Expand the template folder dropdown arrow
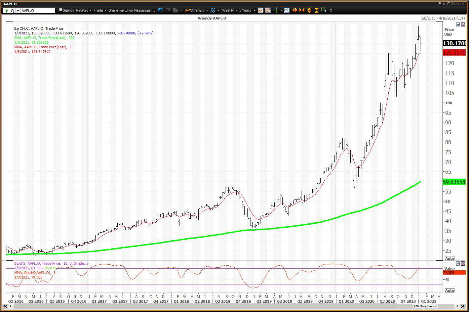The height and width of the screenshot is (312, 469). [x=181, y=11]
